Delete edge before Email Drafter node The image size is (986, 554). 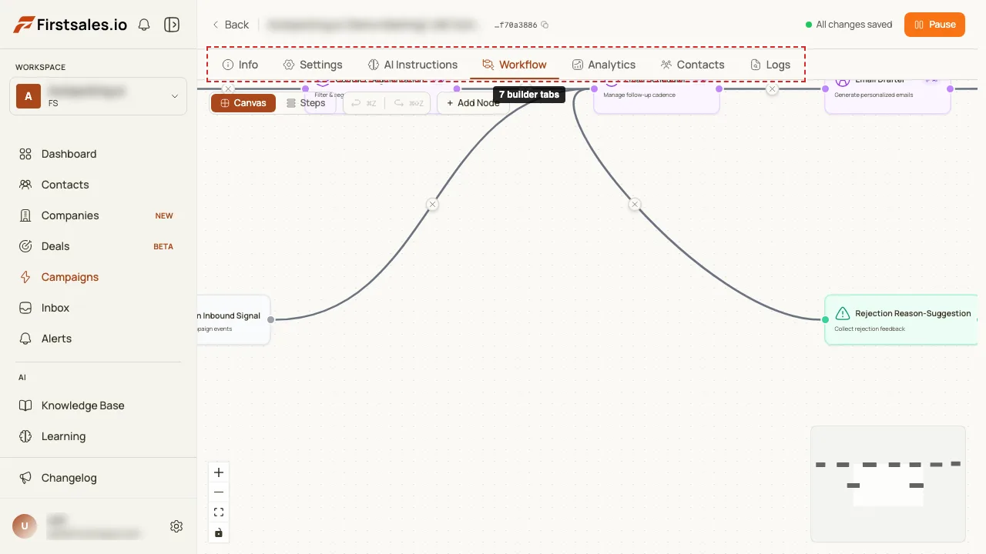[x=772, y=89]
